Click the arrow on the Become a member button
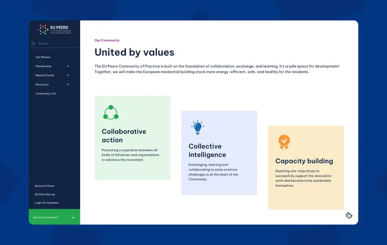The image size is (387, 245). pos(73,217)
